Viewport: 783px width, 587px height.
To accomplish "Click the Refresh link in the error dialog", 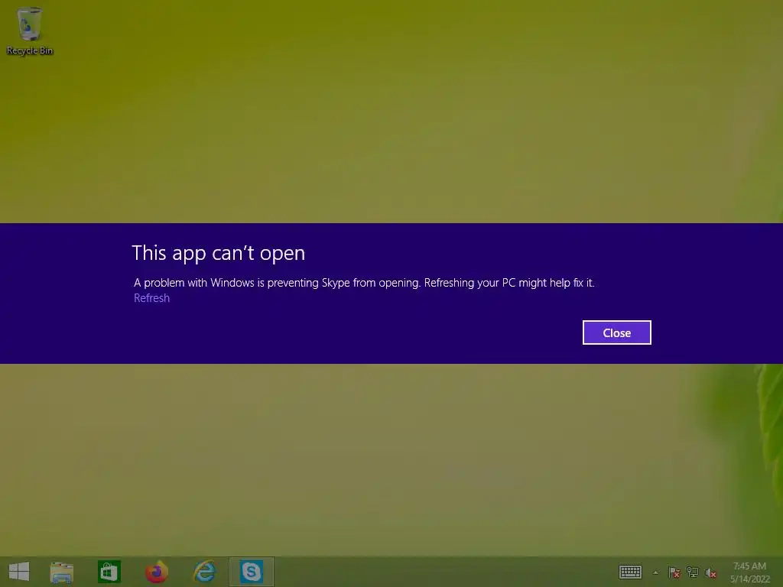I will tap(152, 298).
